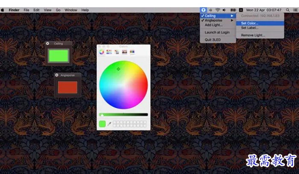299x174 pixels.
Task: Click the red Anglepoise color swatch
Action: [67, 87]
